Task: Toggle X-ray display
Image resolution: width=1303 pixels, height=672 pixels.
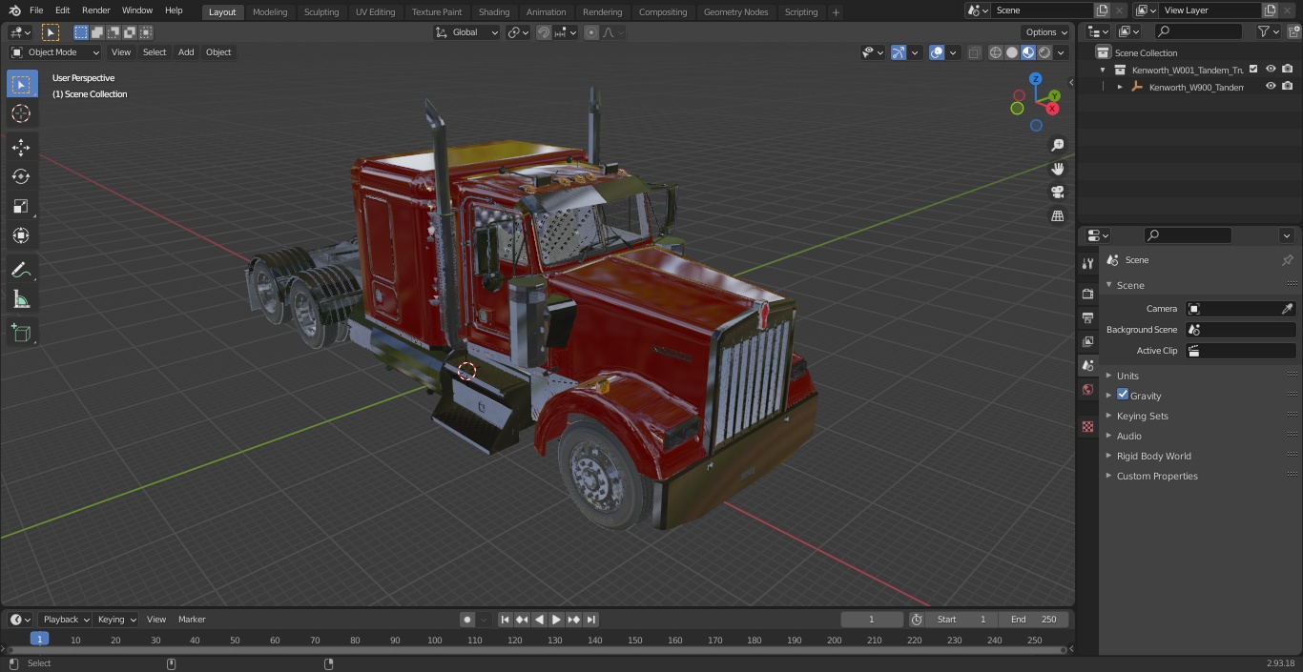Action: point(974,52)
